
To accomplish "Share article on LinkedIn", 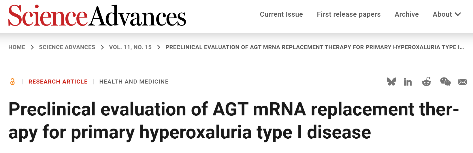I will click(408, 82).
